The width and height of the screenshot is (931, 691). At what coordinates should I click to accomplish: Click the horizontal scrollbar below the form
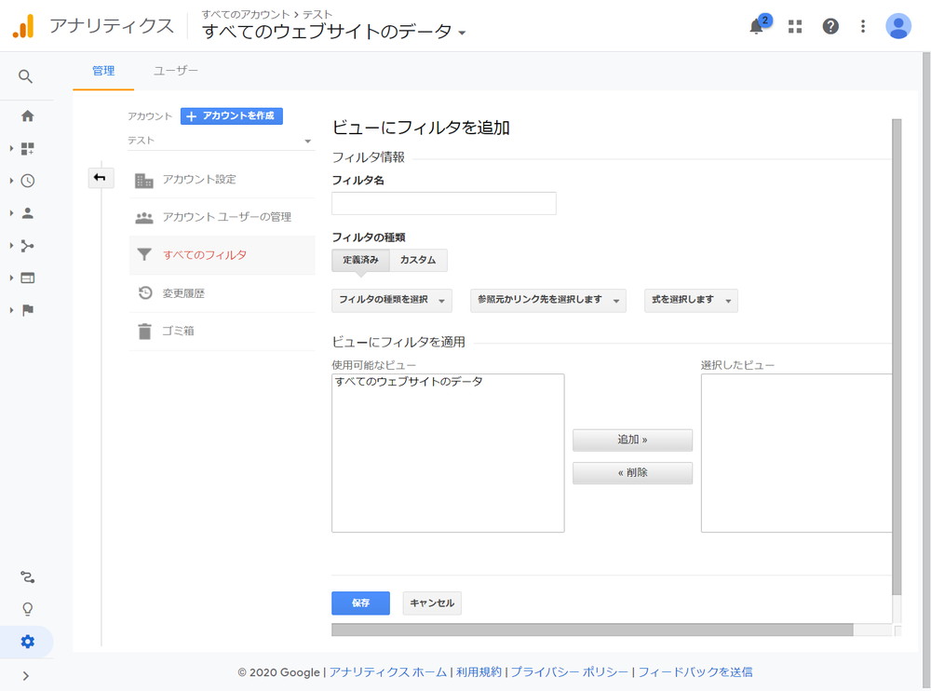click(592, 630)
